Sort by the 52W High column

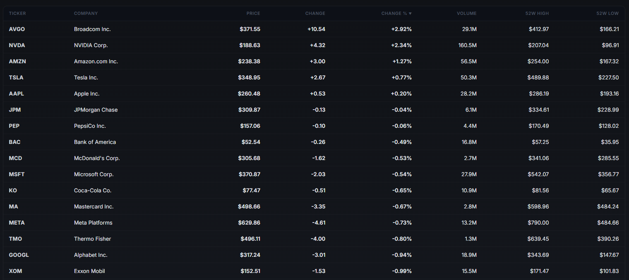pyautogui.click(x=537, y=14)
